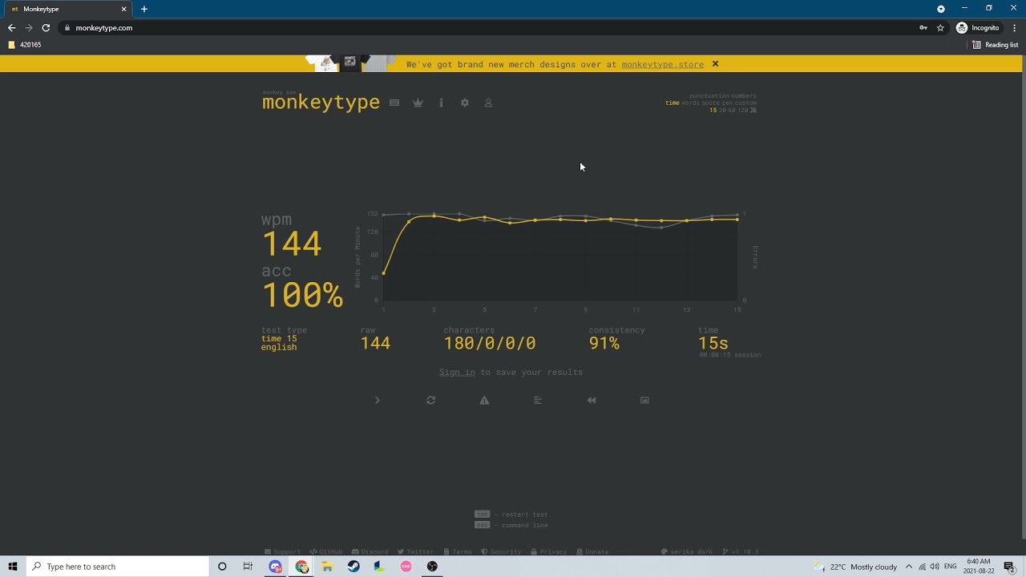Viewport: 1026px width, 577px height.
Task: Open Steam from taskbar
Action: [x=353, y=567]
